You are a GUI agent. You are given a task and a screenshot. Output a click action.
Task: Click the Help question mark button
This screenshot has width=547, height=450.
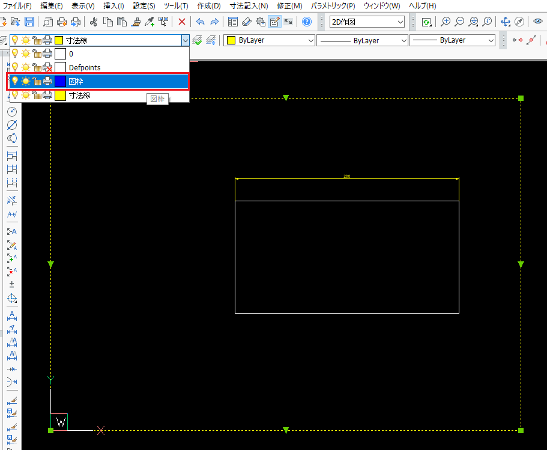307,22
